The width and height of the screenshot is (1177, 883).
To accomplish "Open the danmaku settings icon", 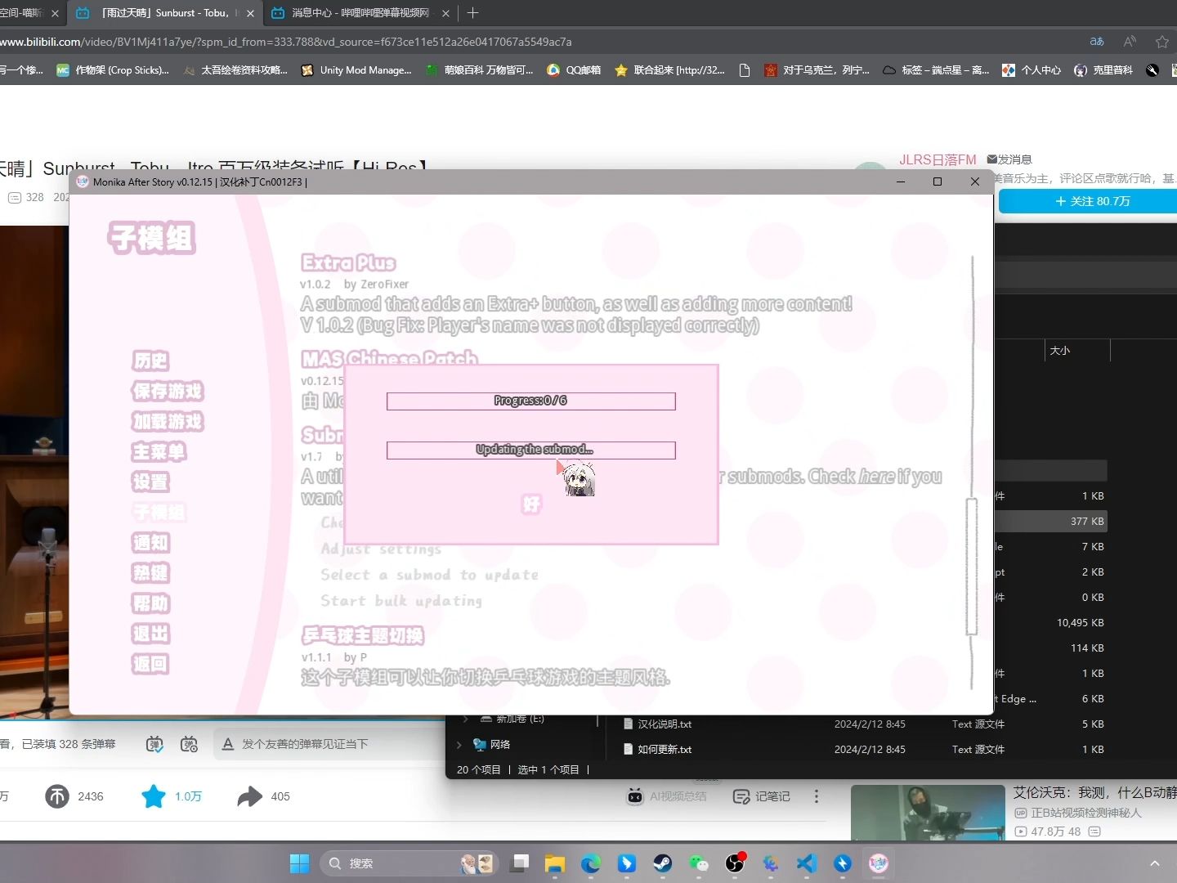I will click(x=189, y=744).
